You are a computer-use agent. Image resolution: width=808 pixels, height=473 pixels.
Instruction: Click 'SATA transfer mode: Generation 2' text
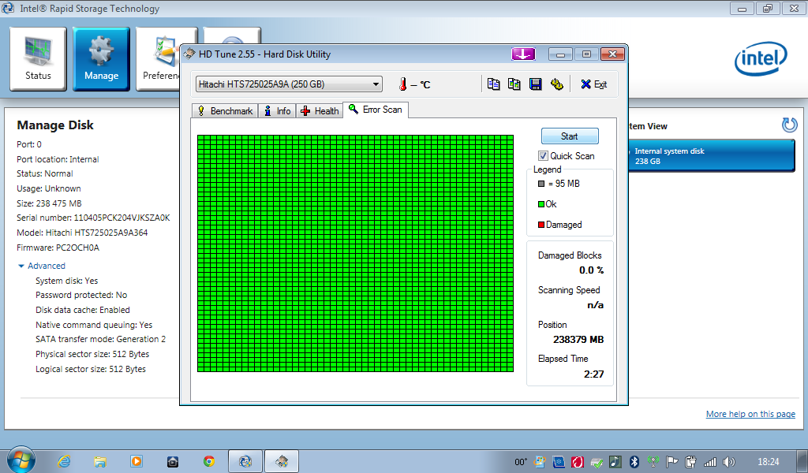(100, 339)
